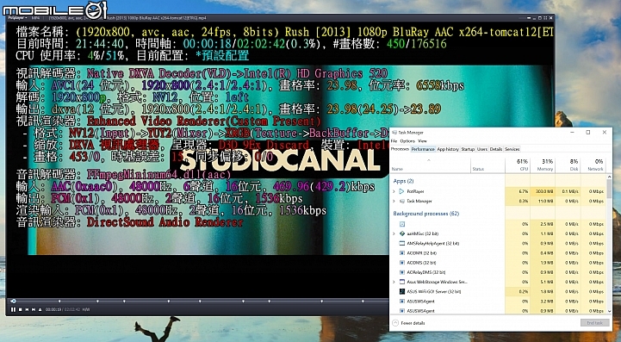Sort processes by Name column

click(x=431, y=165)
